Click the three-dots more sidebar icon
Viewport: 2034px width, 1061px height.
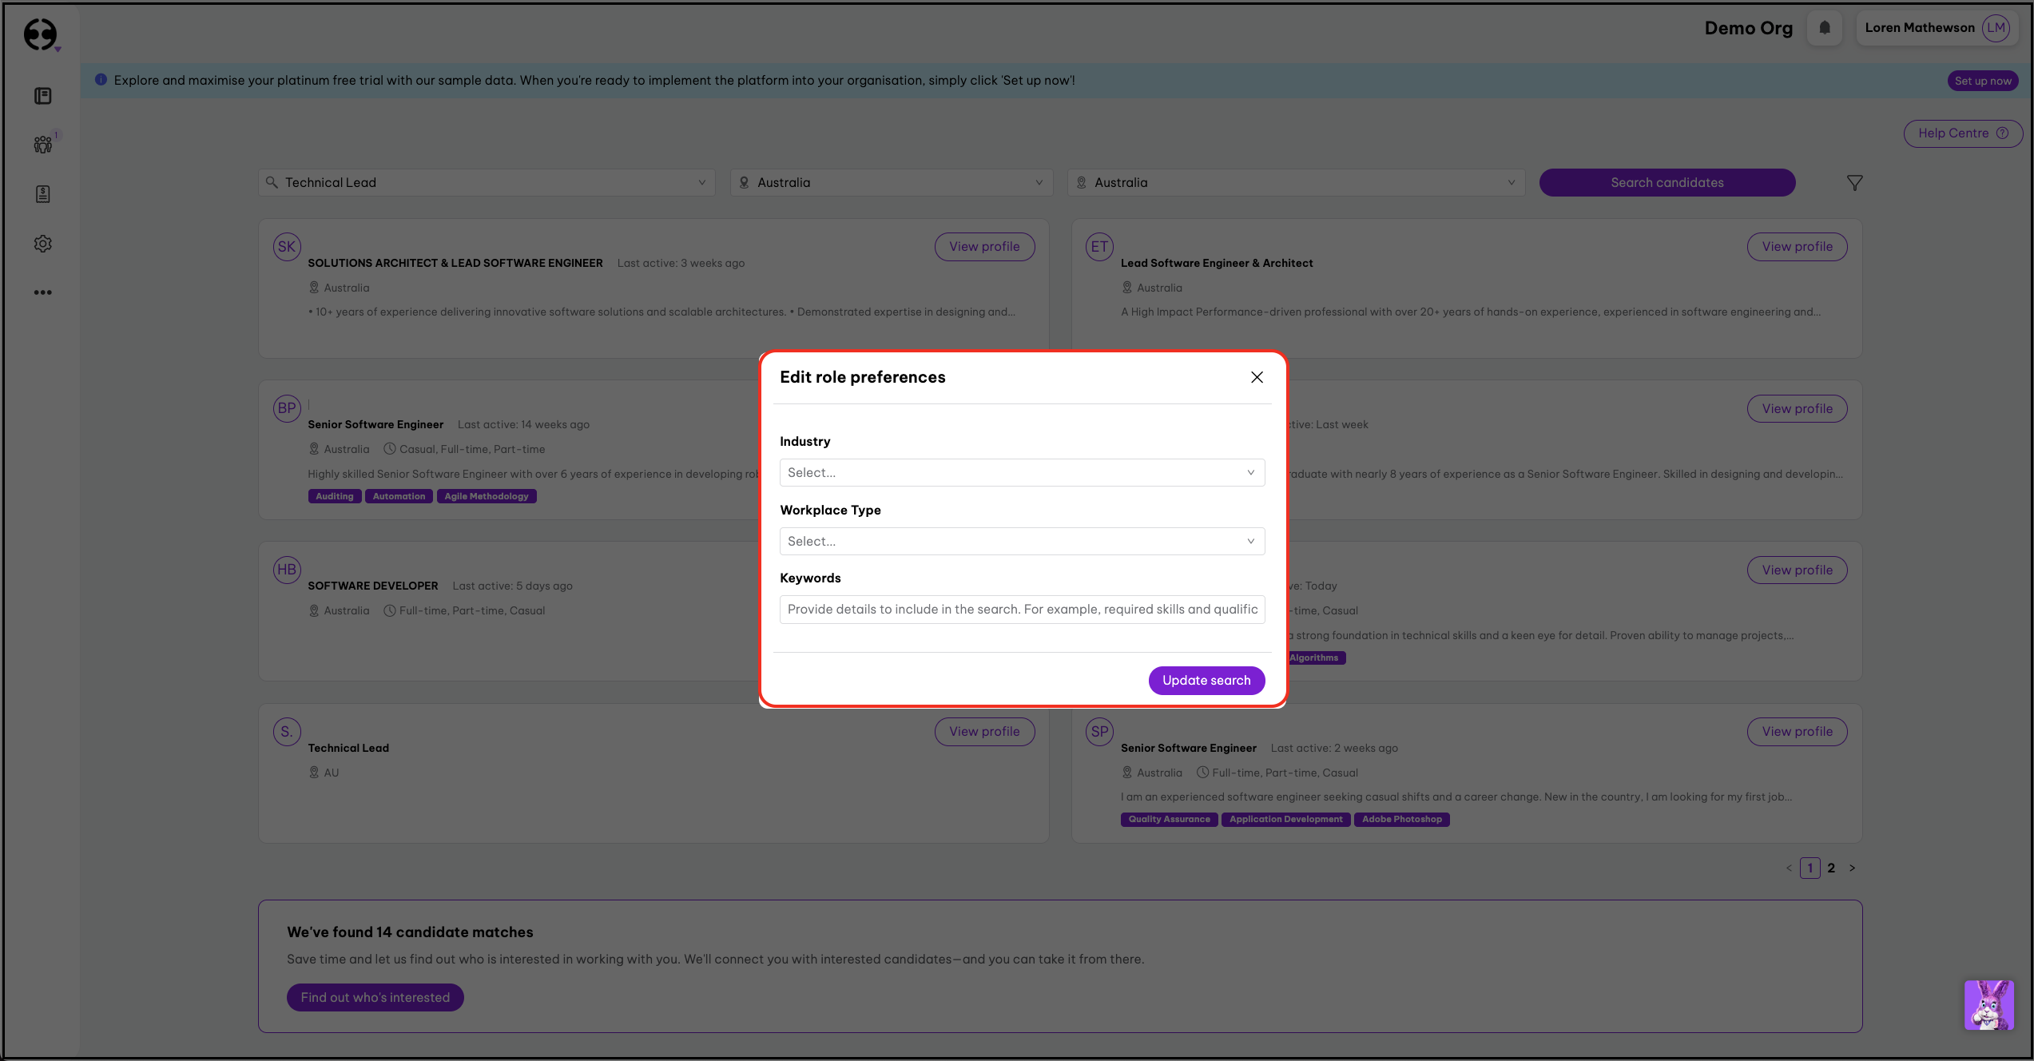pyautogui.click(x=43, y=292)
